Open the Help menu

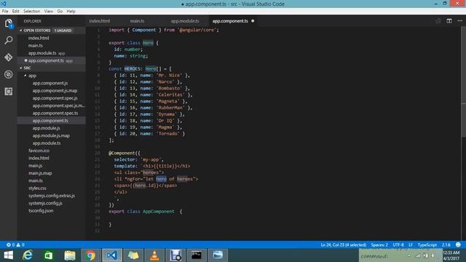(71, 12)
